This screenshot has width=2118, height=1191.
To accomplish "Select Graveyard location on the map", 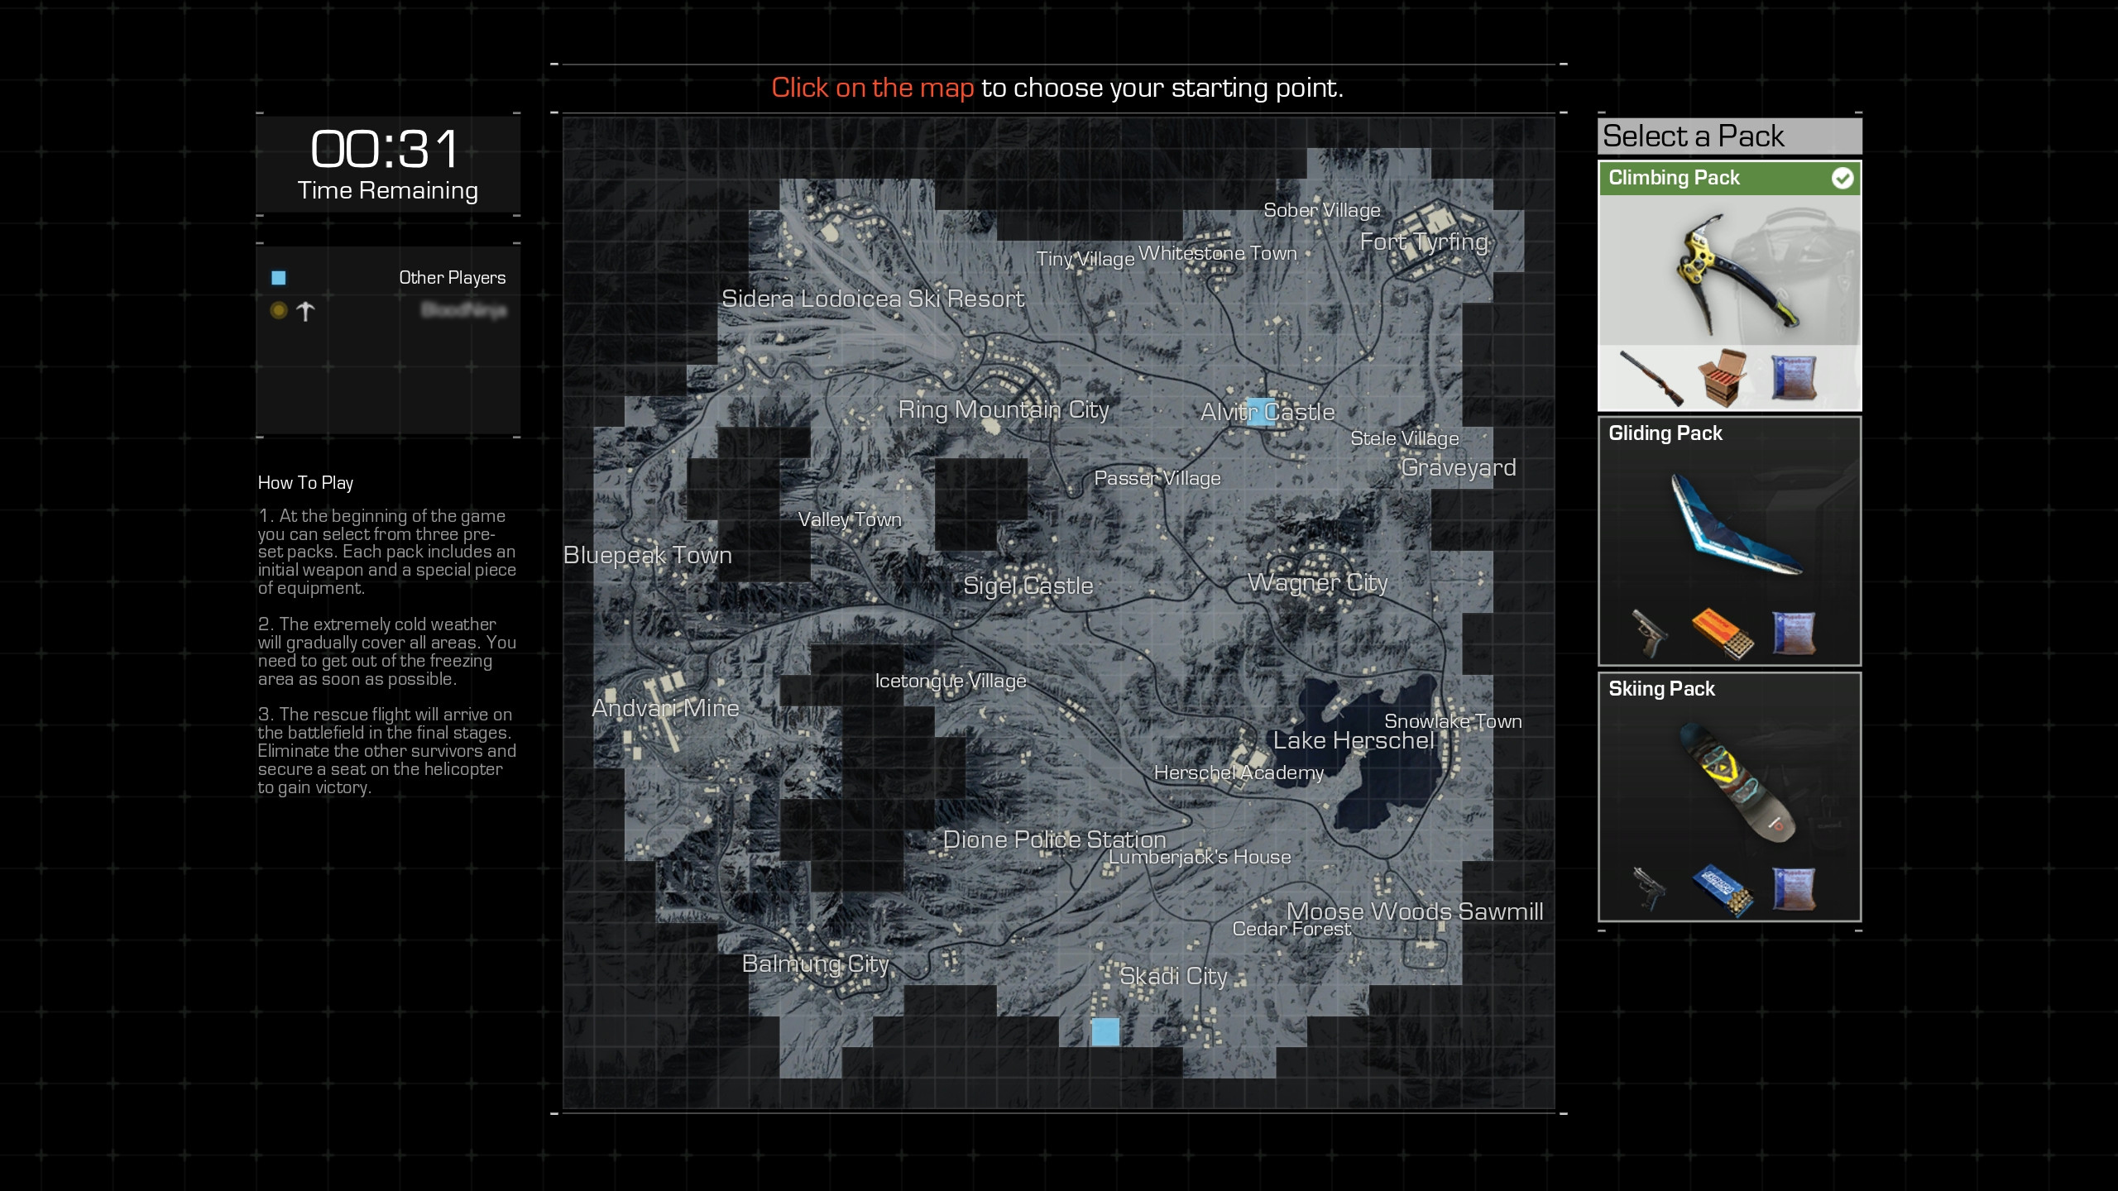I will (1459, 468).
